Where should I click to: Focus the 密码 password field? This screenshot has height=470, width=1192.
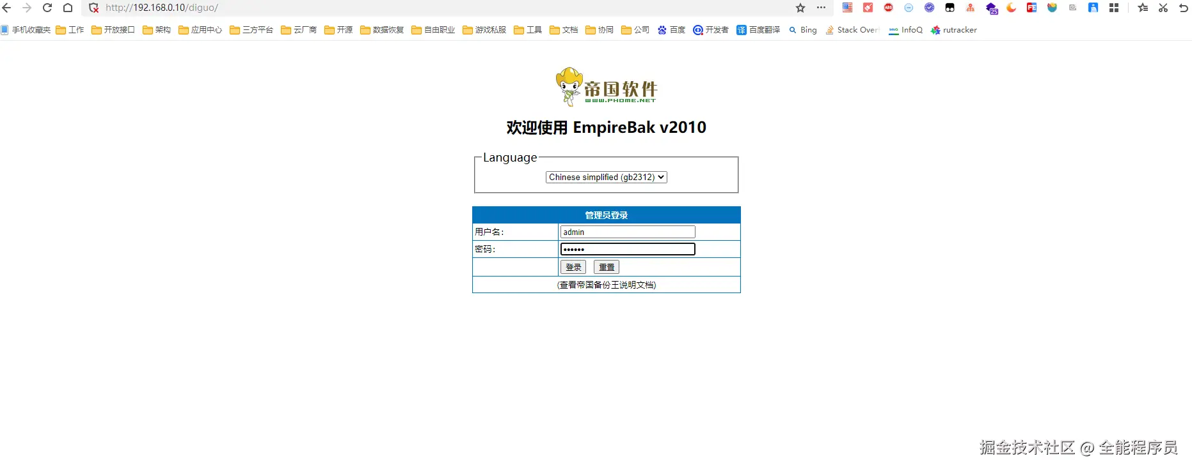tap(628, 249)
